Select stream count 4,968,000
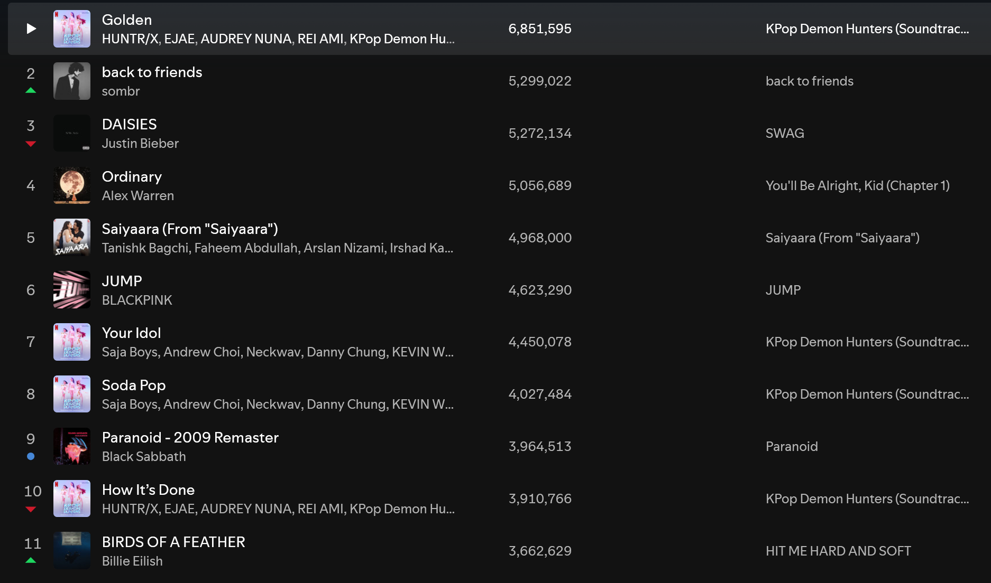The image size is (991, 583). coord(540,238)
